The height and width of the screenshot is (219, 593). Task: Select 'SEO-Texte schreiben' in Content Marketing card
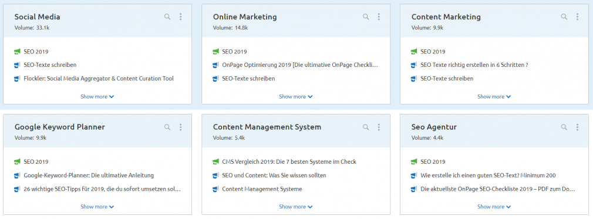pyautogui.click(x=447, y=79)
